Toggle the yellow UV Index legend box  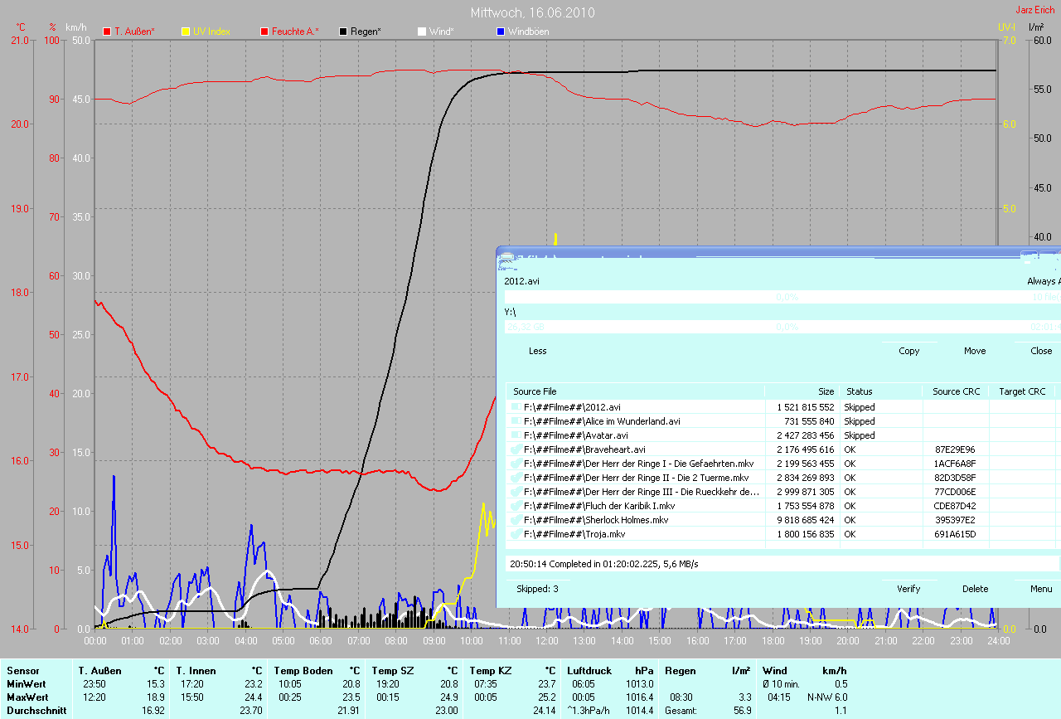point(186,32)
